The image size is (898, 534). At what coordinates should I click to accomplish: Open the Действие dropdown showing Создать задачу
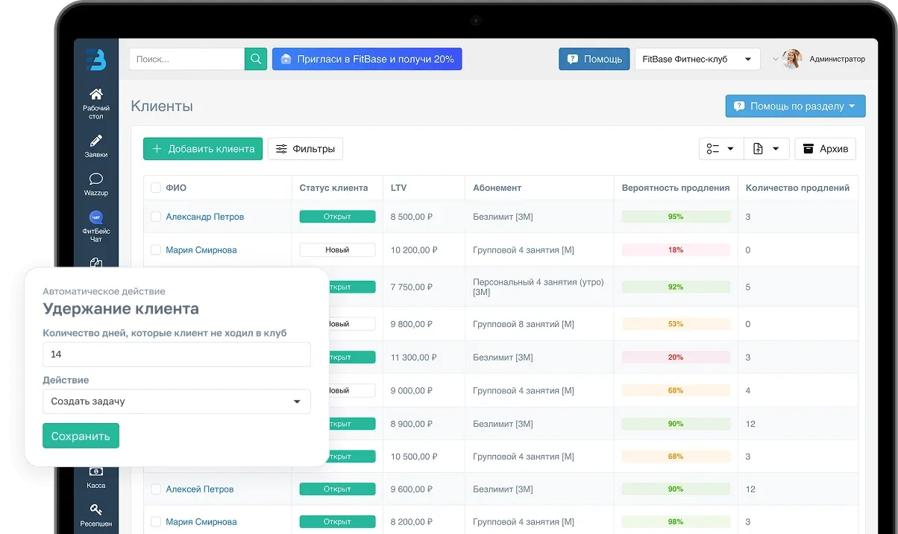point(177,401)
